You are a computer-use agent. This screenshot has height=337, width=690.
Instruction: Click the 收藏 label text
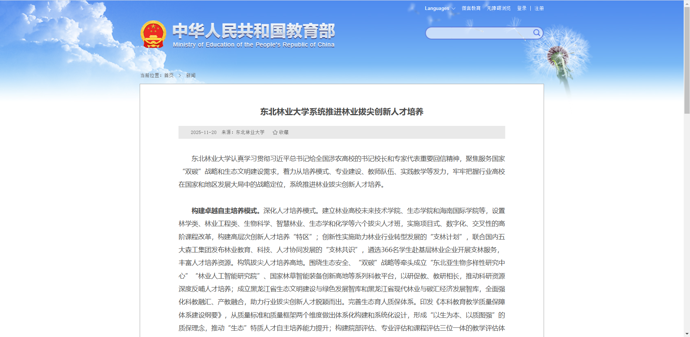click(x=284, y=133)
